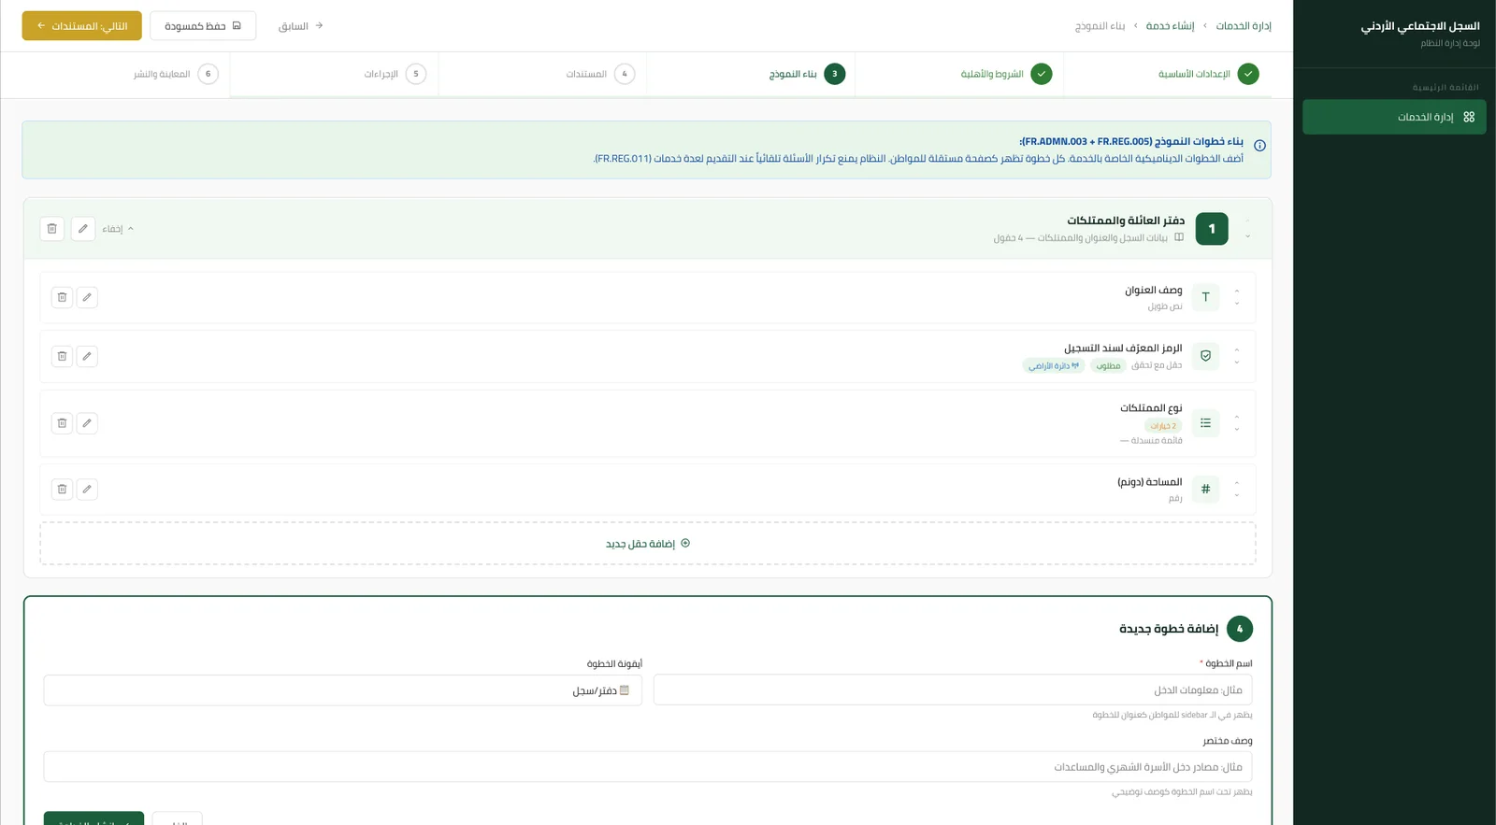Collapse step fields with إخفاء toggle
This screenshot has height=825, width=1496.
click(118, 229)
